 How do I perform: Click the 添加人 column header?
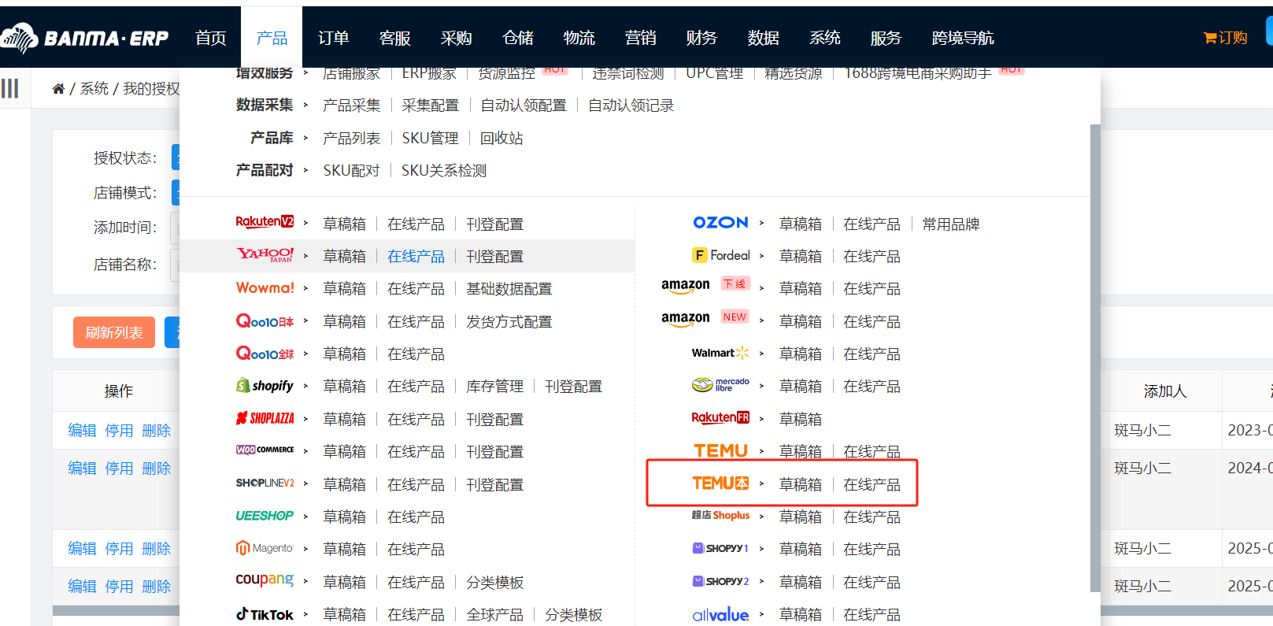pos(1165,391)
